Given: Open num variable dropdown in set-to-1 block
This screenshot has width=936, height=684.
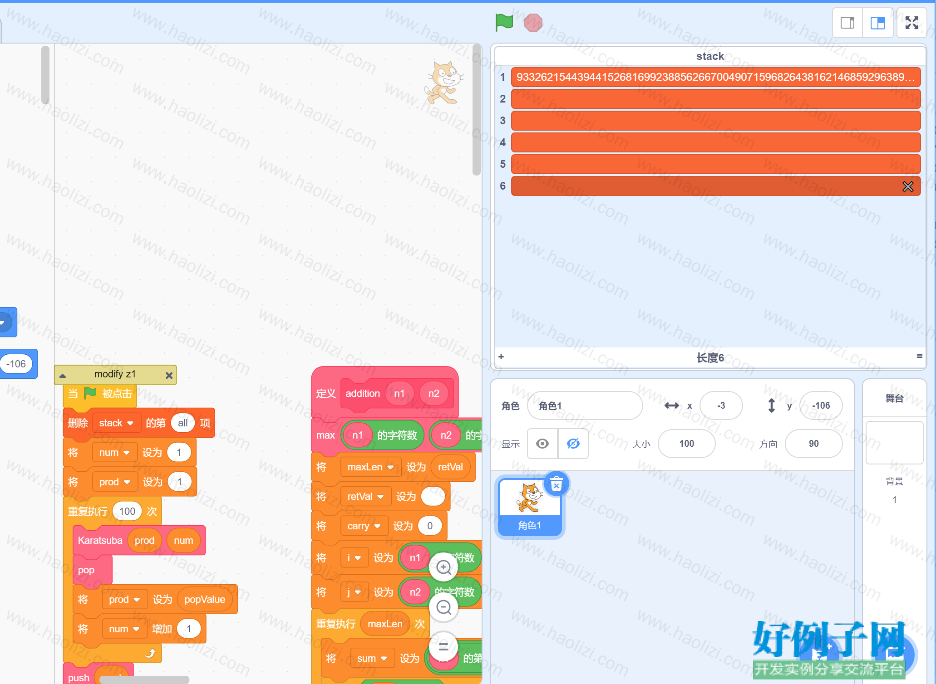Looking at the screenshot, I should [114, 453].
